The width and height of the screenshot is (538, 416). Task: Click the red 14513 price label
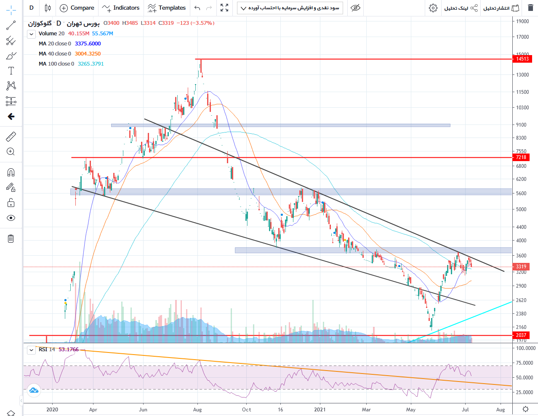522,59
